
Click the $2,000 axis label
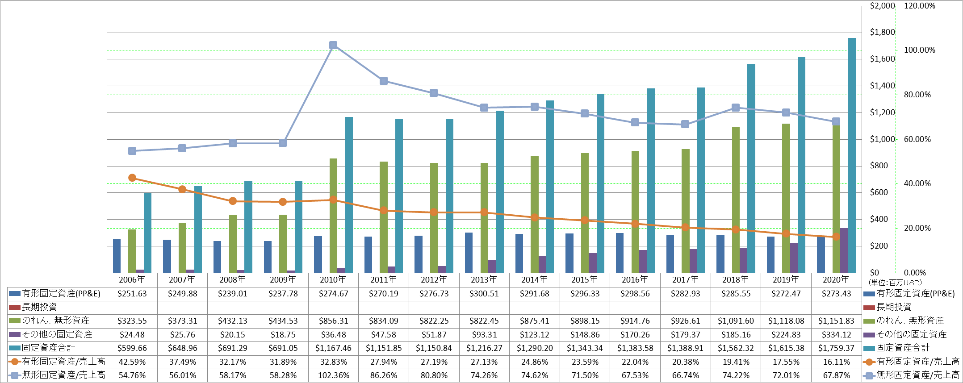[883, 6]
